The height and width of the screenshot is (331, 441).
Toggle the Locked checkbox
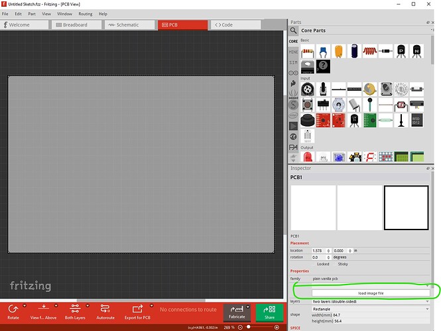coord(314,264)
